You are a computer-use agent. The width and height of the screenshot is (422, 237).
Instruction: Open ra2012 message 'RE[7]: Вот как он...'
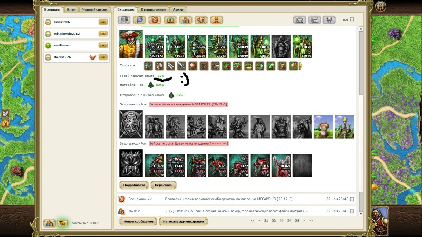[x=236, y=211]
